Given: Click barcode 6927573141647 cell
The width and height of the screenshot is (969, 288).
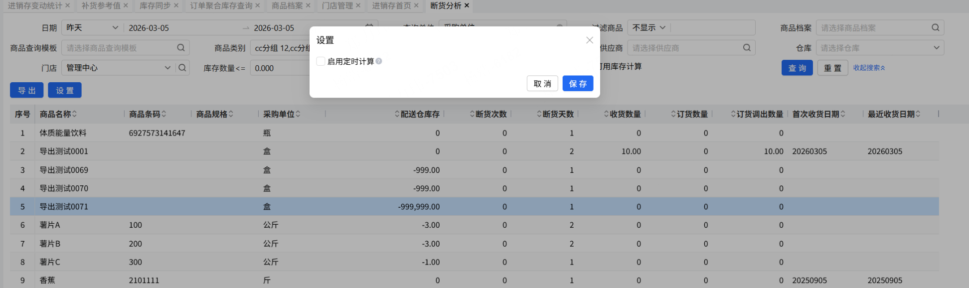Looking at the screenshot, I should click(x=157, y=133).
